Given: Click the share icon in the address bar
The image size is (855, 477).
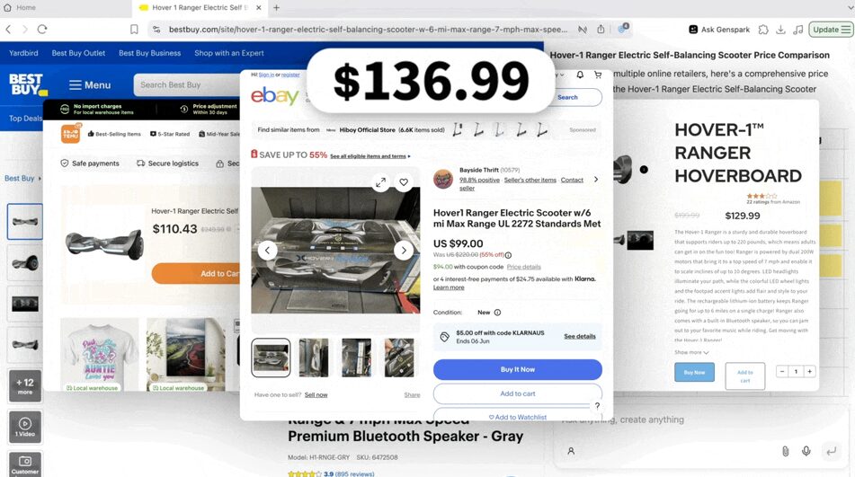Looking at the screenshot, I should pyautogui.click(x=601, y=30).
